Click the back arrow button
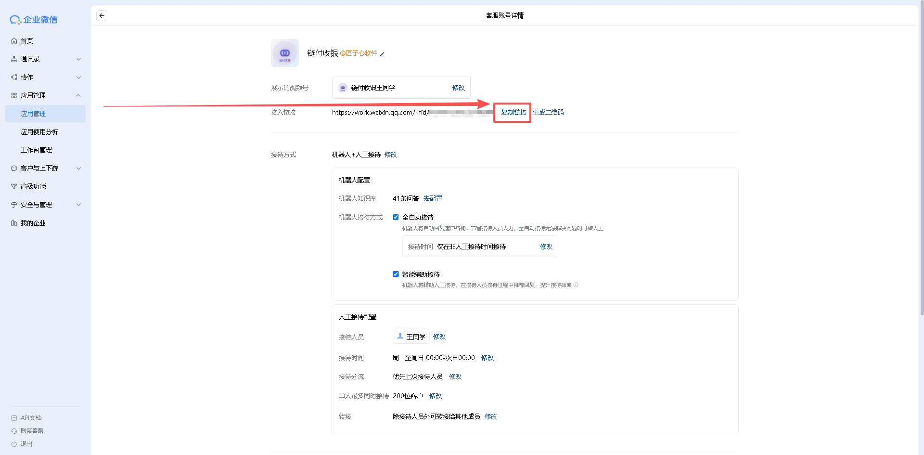Viewport: 924px width, 455px height. tap(102, 16)
